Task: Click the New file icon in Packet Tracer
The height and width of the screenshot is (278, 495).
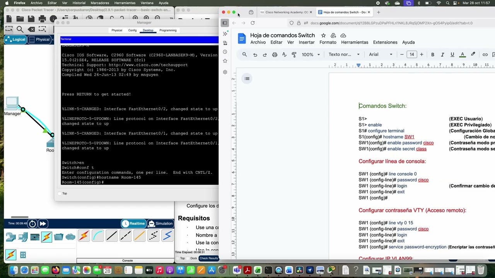Action: (x=9, y=19)
